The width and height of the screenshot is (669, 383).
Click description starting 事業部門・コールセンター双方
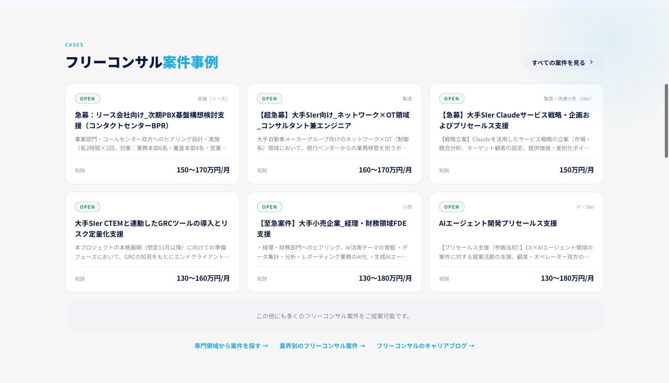(151, 144)
